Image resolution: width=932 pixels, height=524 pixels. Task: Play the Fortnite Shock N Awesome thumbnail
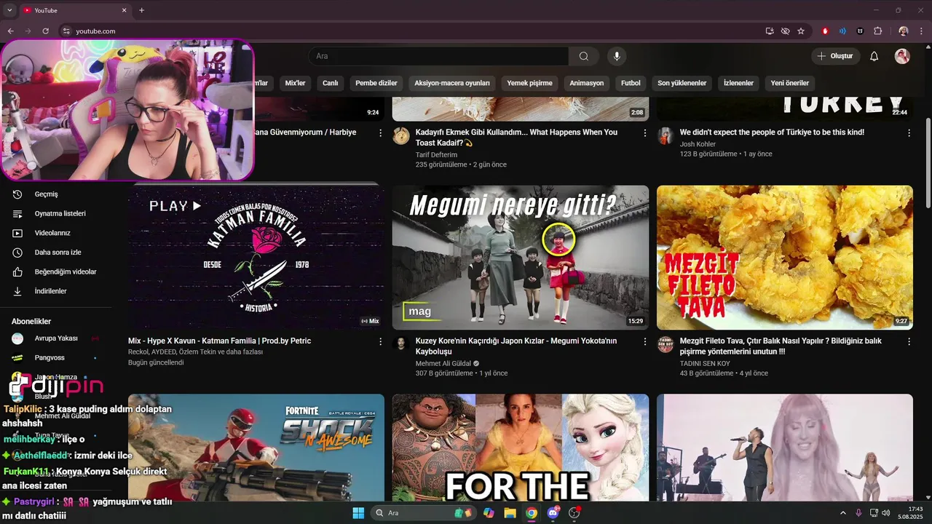(256, 448)
